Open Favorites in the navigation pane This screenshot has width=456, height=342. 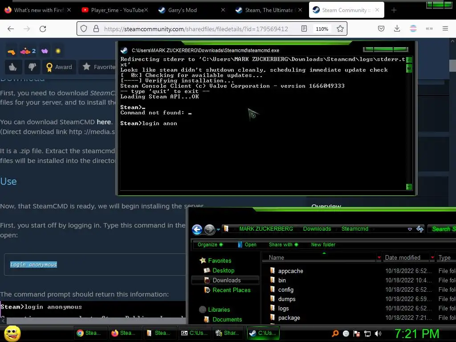point(220,261)
